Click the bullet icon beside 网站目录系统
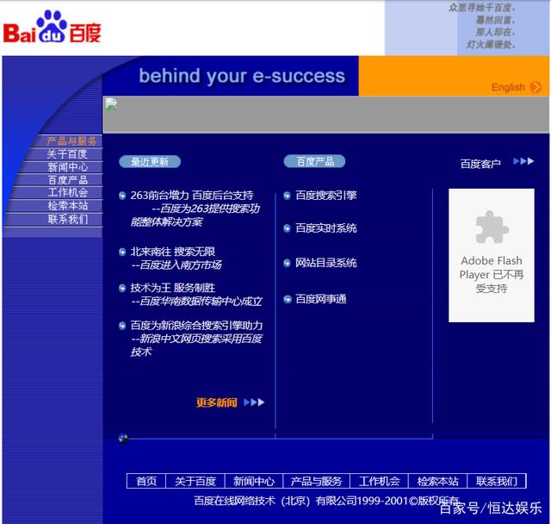Screen dimensions: 551x524 pyautogui.click(x=287, y=263)
